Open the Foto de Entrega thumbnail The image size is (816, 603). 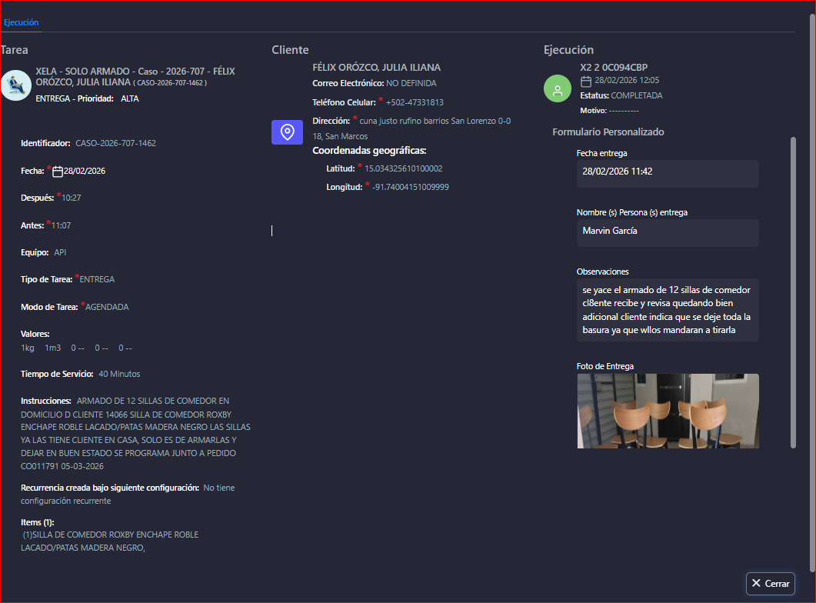667,411
